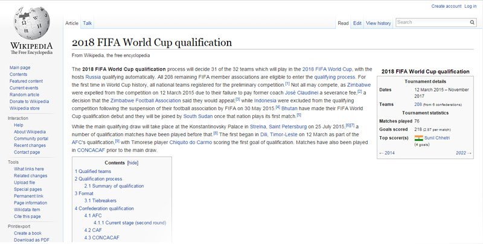Screen dimensions: 483x244
Task: Open Zimbabwe Football Association link
Action: click(x=146, y=101)
